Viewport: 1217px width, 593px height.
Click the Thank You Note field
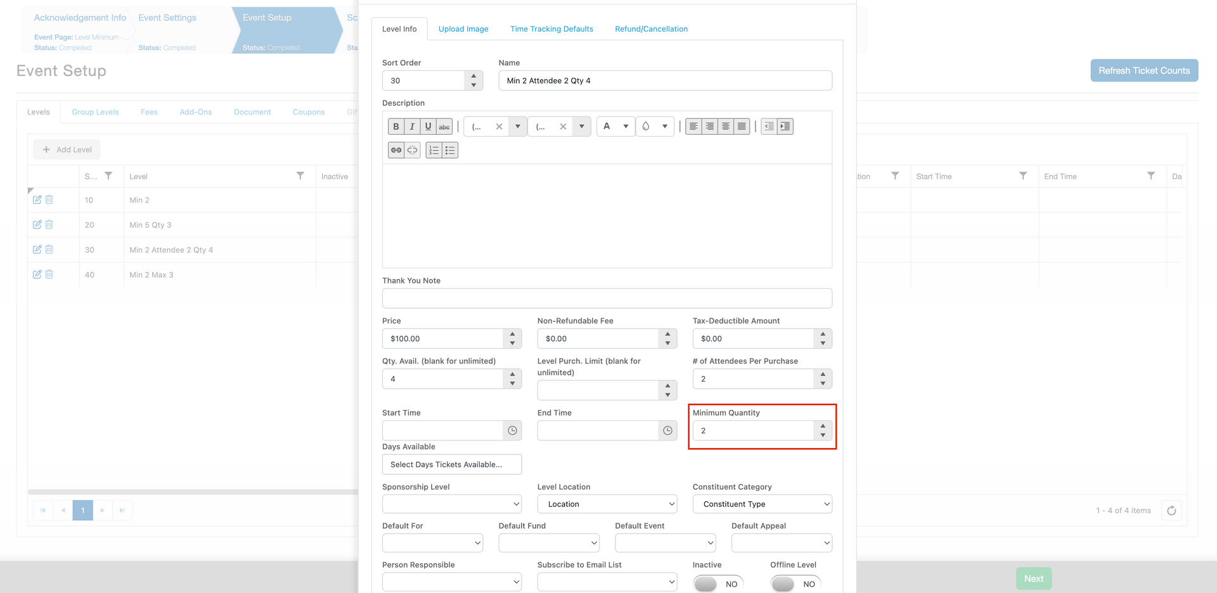(607, 298)
